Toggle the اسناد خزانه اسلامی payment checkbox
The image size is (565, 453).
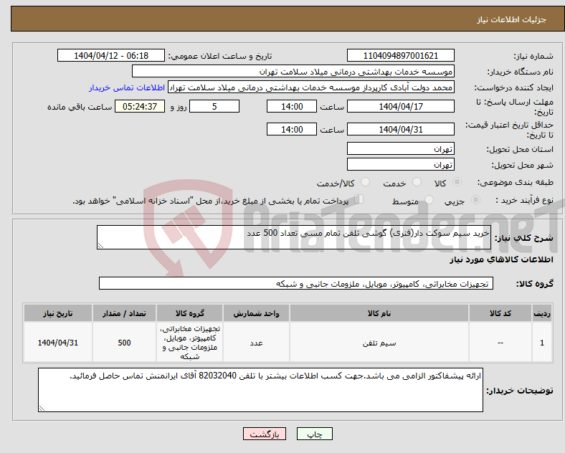click(x=359, y=199)
